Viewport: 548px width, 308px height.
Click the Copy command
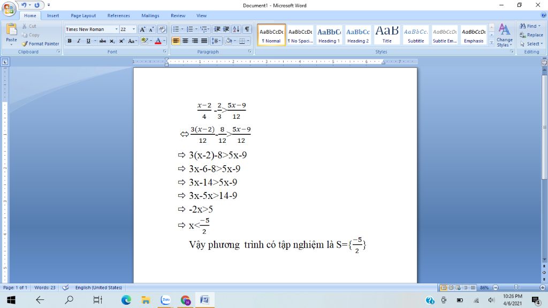click(31, 35)
